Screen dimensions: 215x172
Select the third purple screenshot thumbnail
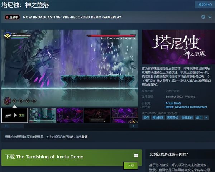click(x=70, y=115)
